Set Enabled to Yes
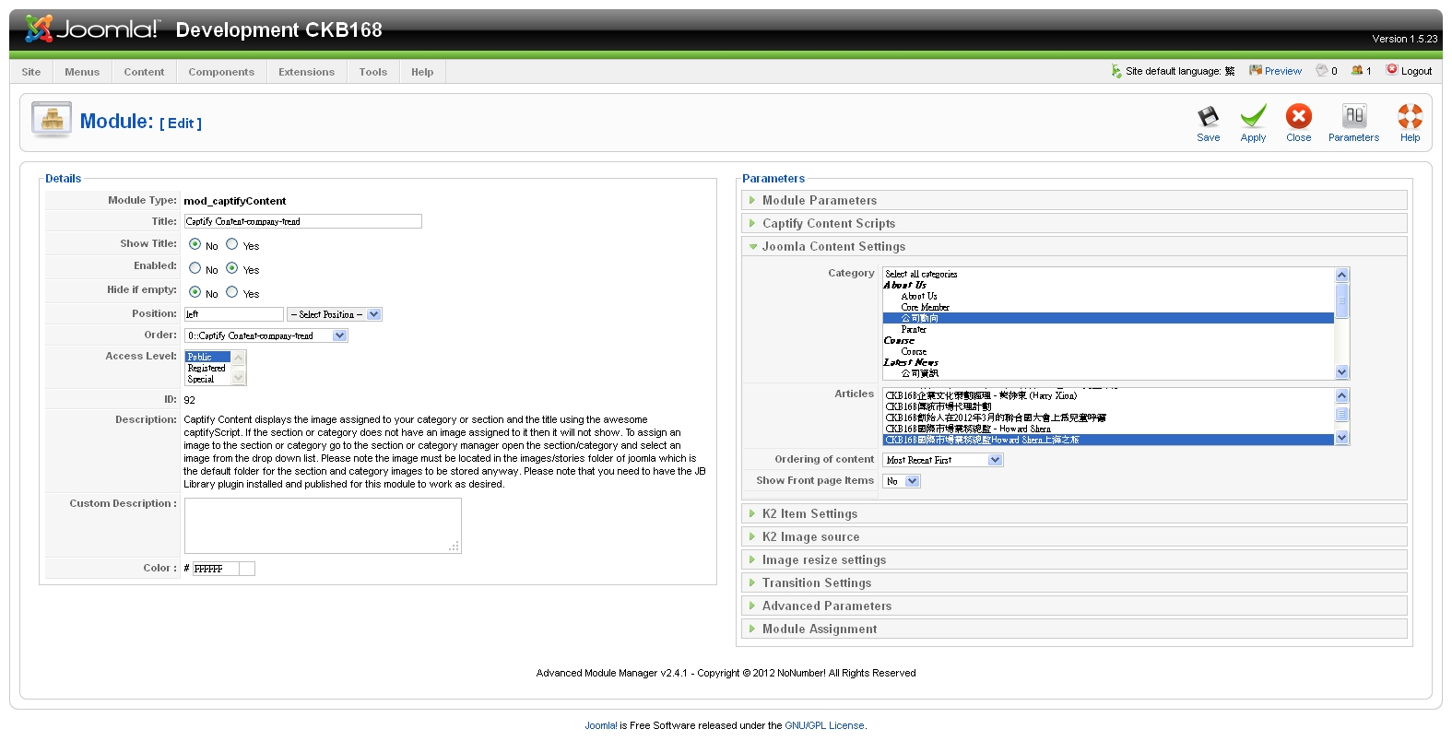1452x741 pixels. click(232, 268)
